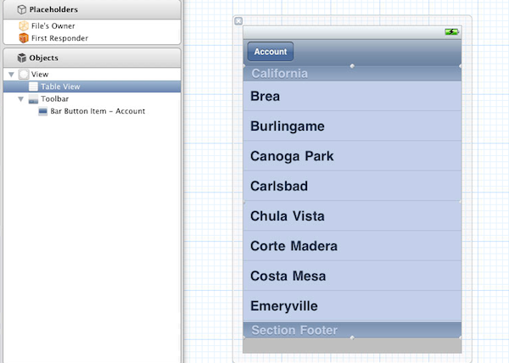
Task: Collapse the View disclosure triangle
Action: [11, 75]
